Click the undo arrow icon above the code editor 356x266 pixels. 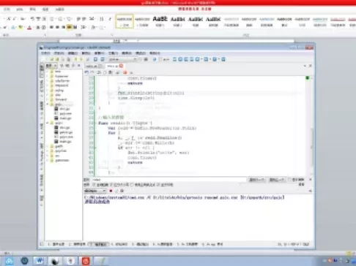click(86, 72)
